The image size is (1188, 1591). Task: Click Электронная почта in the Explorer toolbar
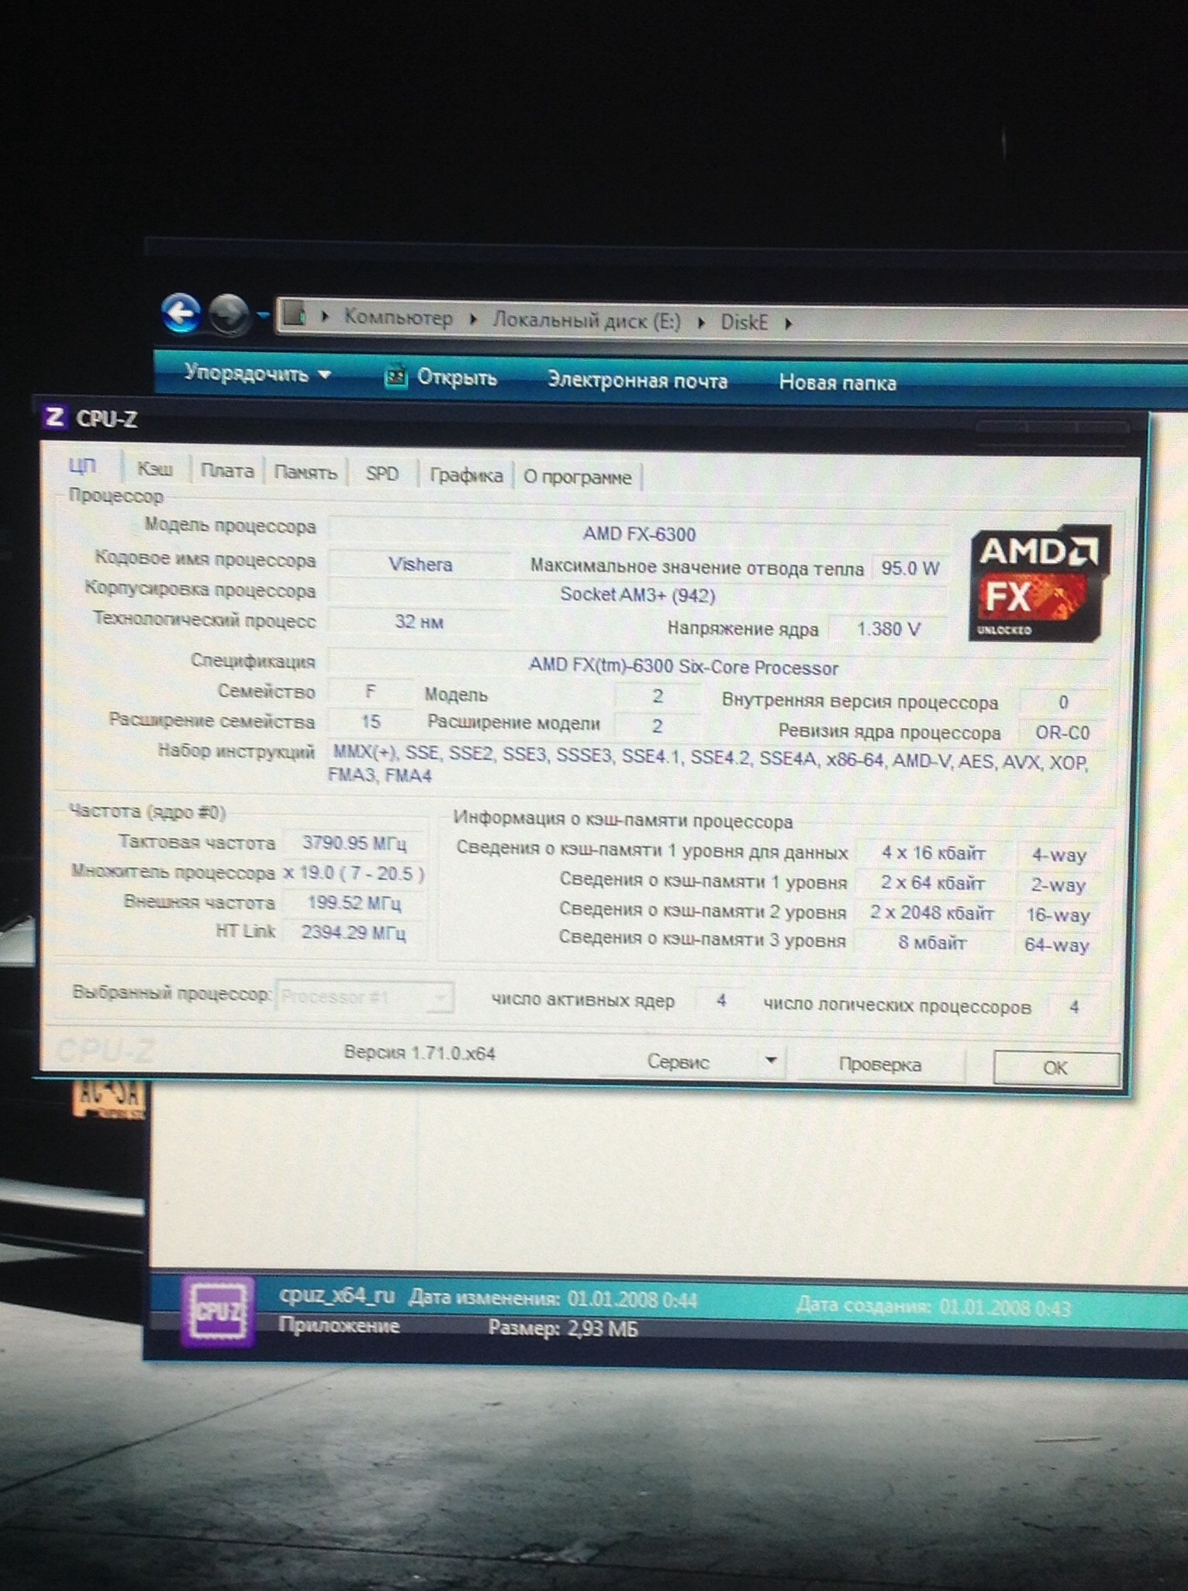pyautogui.click(x=637, y=380)
